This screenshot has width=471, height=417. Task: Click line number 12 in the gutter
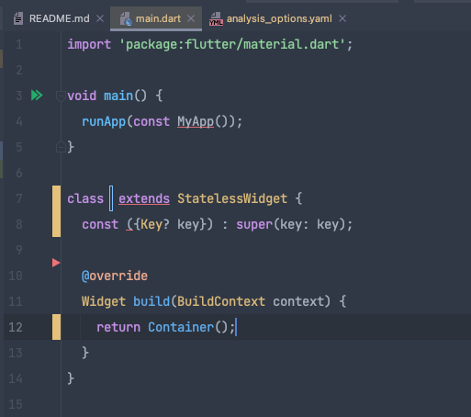pyautogui.click(x=16, y=327)
